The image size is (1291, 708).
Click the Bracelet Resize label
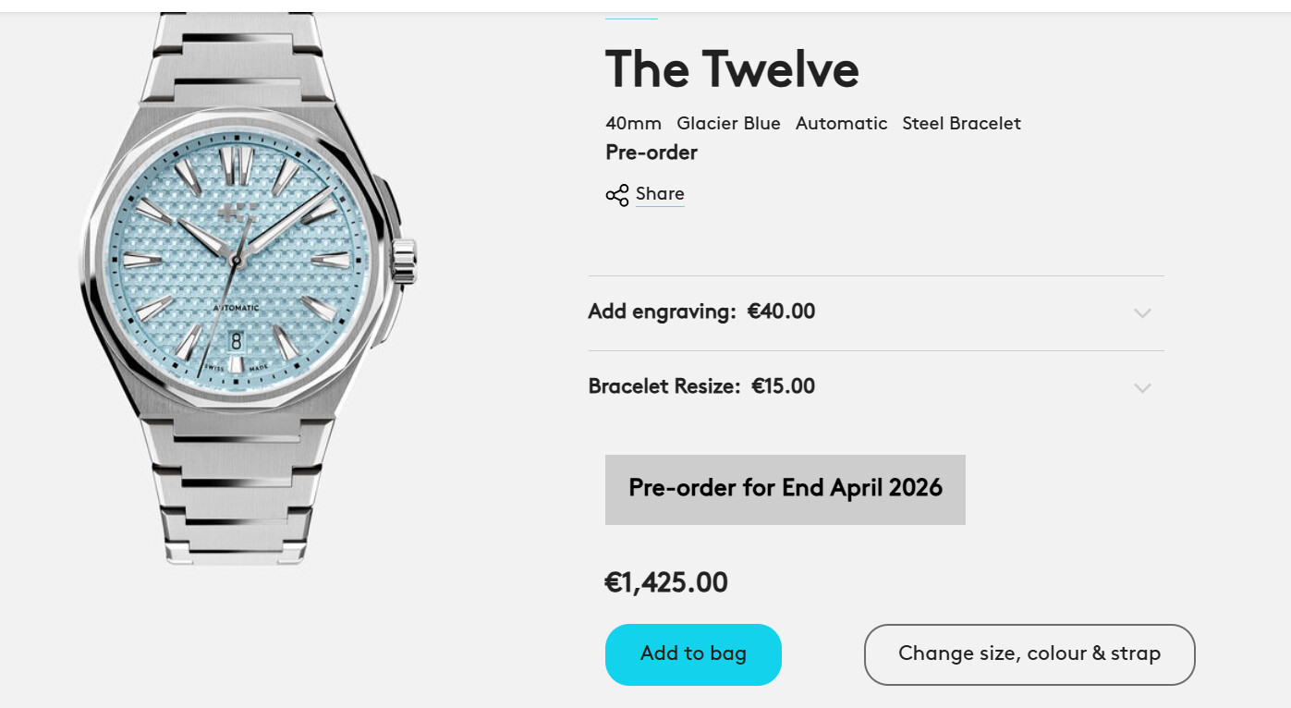(x=664, y=386)
